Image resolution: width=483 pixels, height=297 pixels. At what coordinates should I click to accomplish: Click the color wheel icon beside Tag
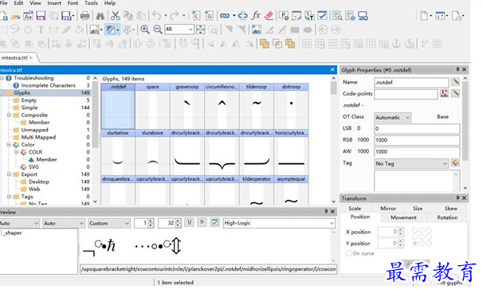point(455,162)
